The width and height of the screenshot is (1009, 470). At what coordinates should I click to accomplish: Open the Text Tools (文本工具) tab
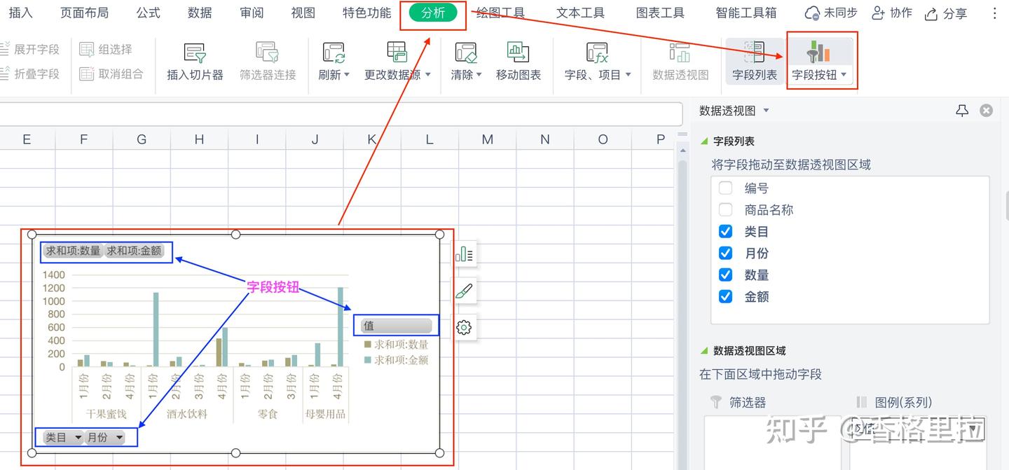(580, 13)
